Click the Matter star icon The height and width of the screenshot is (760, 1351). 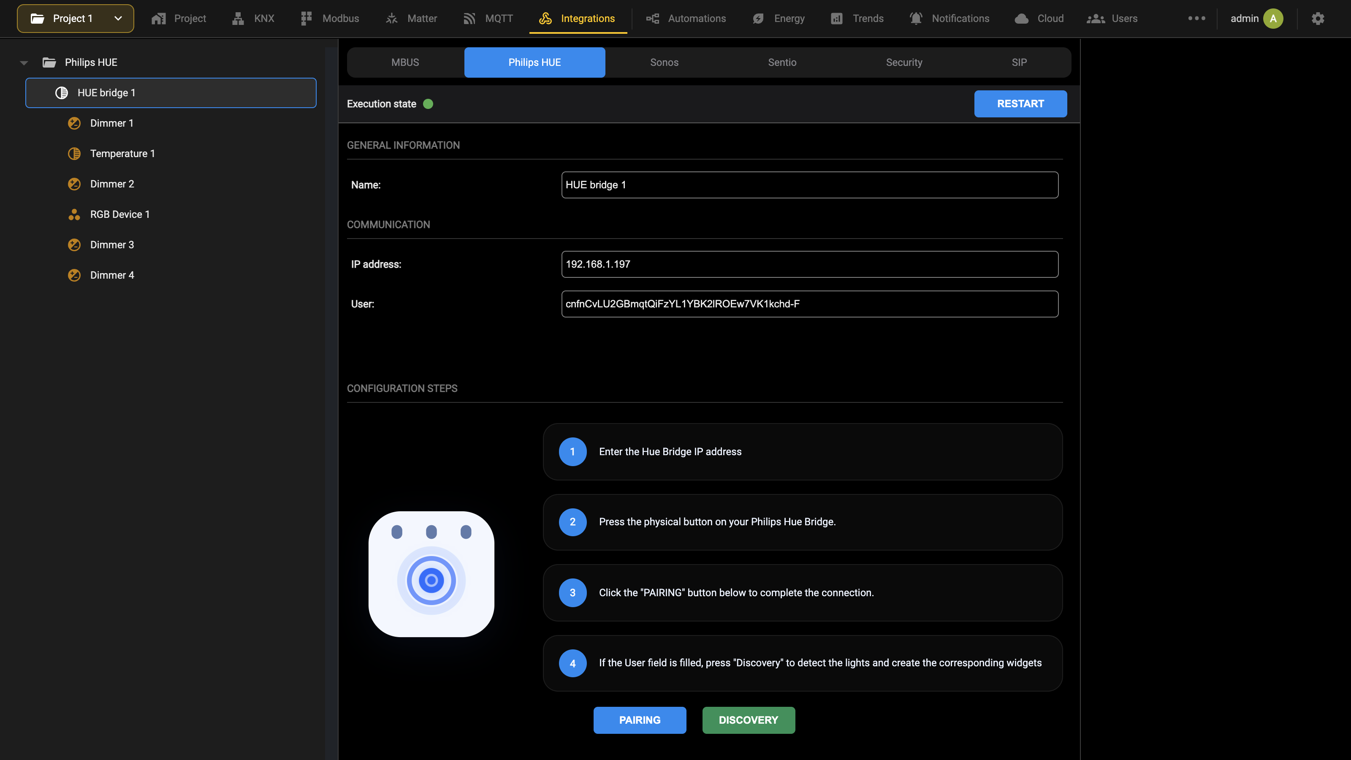point(392,19)
